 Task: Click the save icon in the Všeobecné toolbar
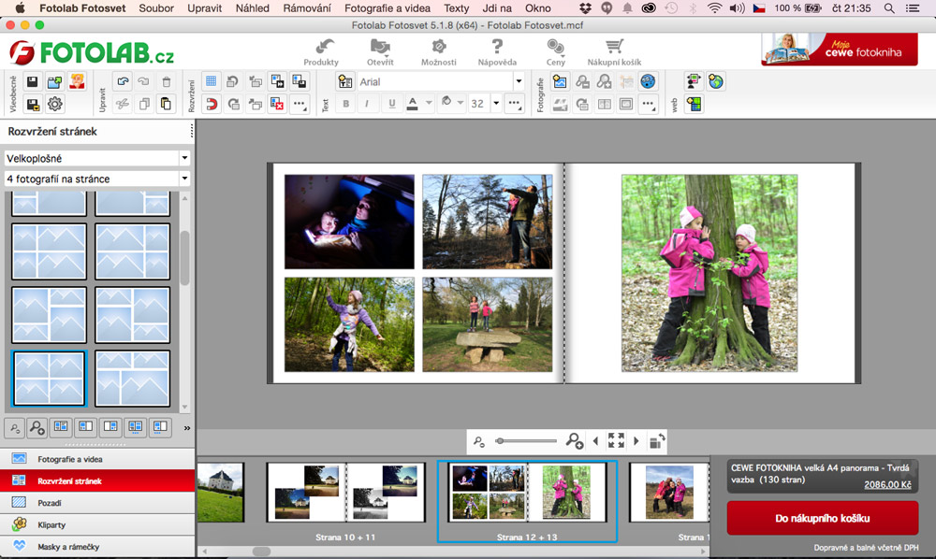click(x=32, y=82)
